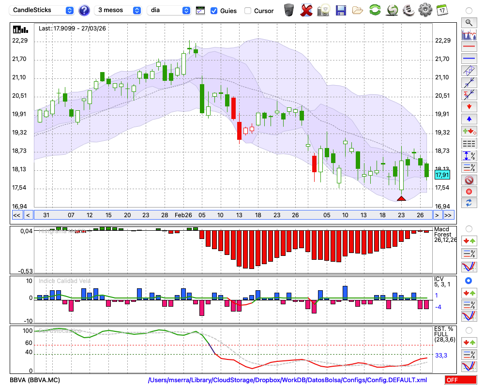This screenshot has width=484, height=387.
Task: Enable the Cursor checkbox
Action: tap(247, 11)
